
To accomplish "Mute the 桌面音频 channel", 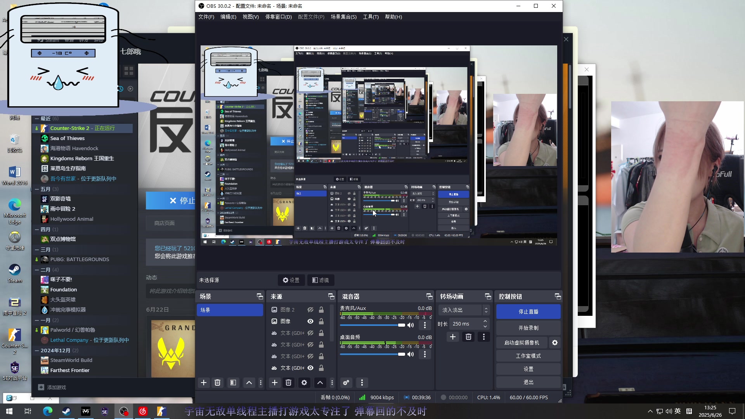I will [x=411, y=354].
